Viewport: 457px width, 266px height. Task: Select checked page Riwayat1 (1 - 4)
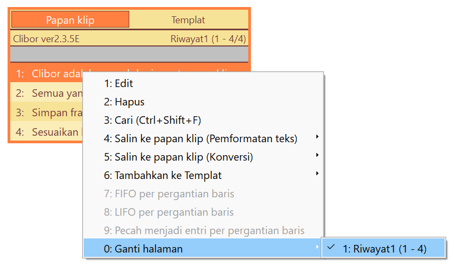383,249
